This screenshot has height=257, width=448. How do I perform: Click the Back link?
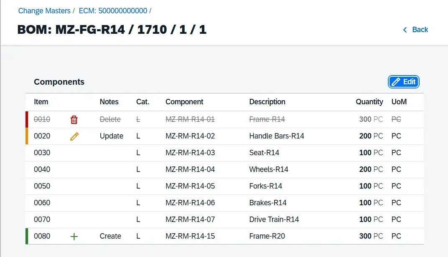tap(420, 30)
